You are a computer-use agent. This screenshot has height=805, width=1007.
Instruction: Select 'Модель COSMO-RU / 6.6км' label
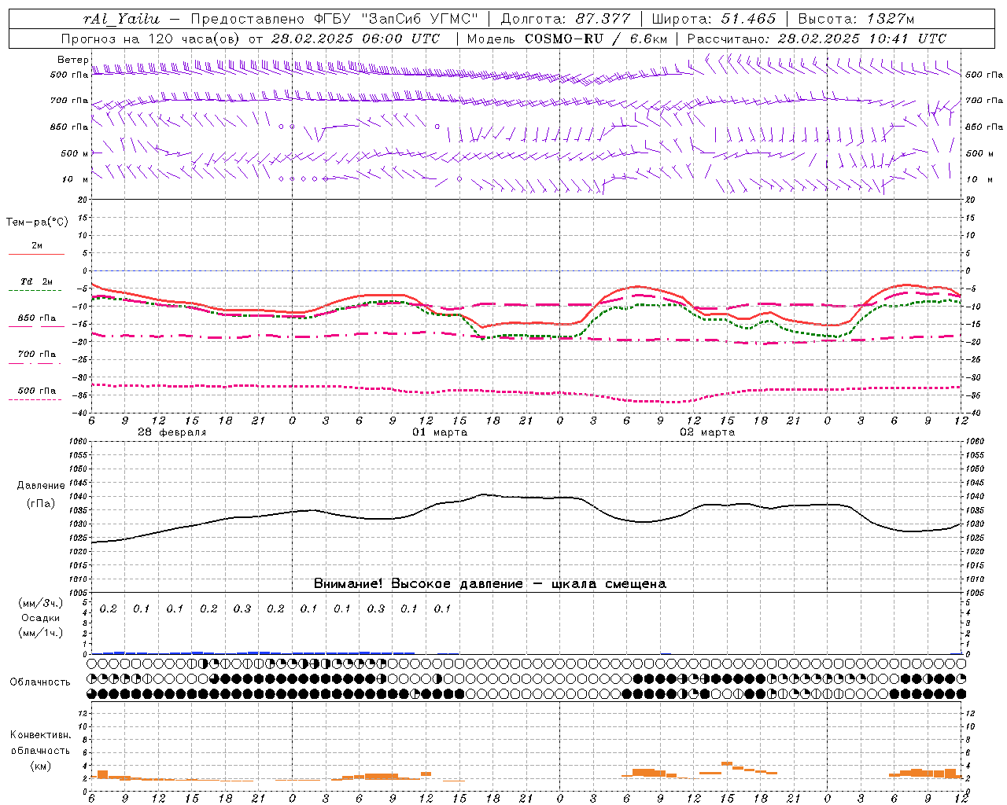567,39
